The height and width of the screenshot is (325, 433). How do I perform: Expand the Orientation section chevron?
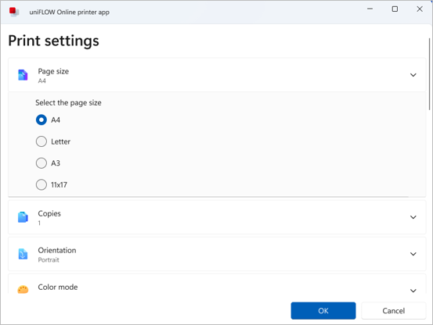click(413, 254)
